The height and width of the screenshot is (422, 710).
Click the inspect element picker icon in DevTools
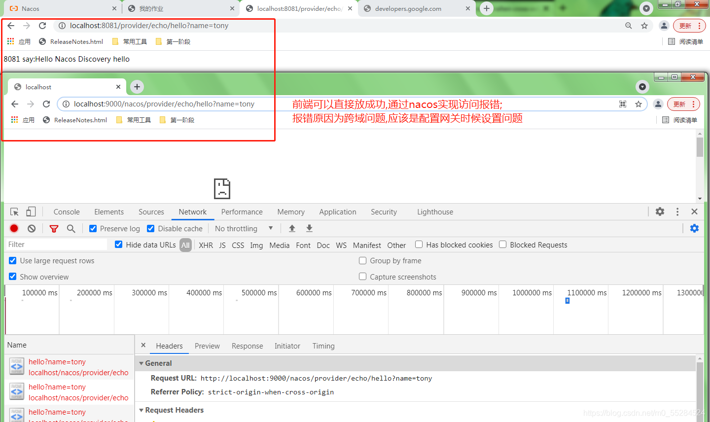coord(14,212)
